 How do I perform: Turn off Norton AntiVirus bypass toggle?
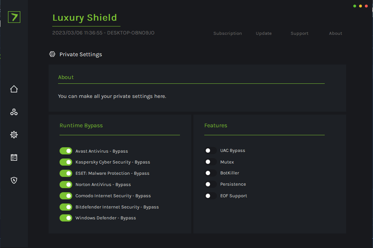click(x=66, y=185)
